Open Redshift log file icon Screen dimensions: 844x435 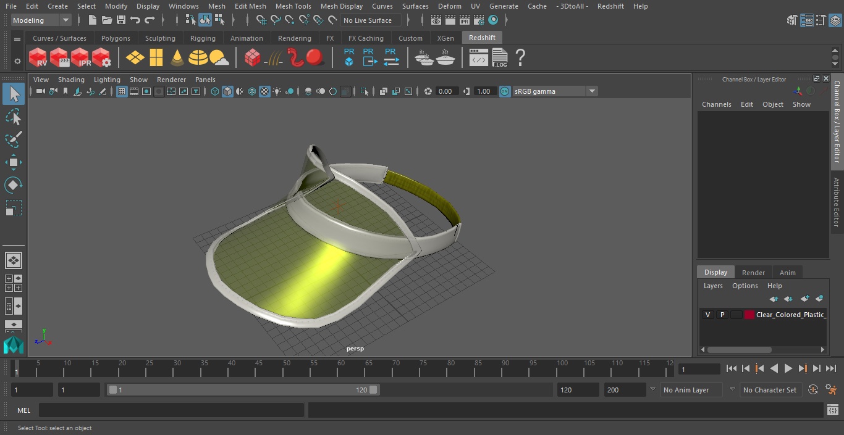point(500,58)
